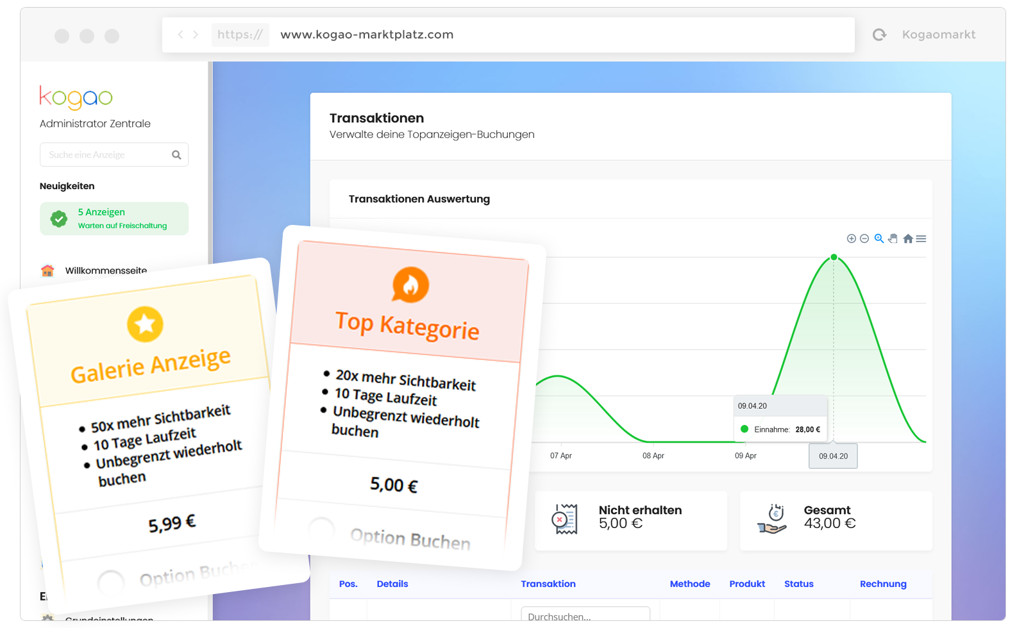
Task: Click the browser forward arrow
Action: click(196, 35)
